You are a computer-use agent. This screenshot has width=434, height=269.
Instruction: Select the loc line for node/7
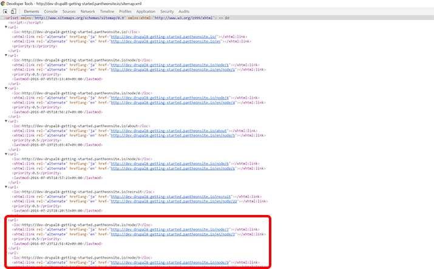(82, 225)
